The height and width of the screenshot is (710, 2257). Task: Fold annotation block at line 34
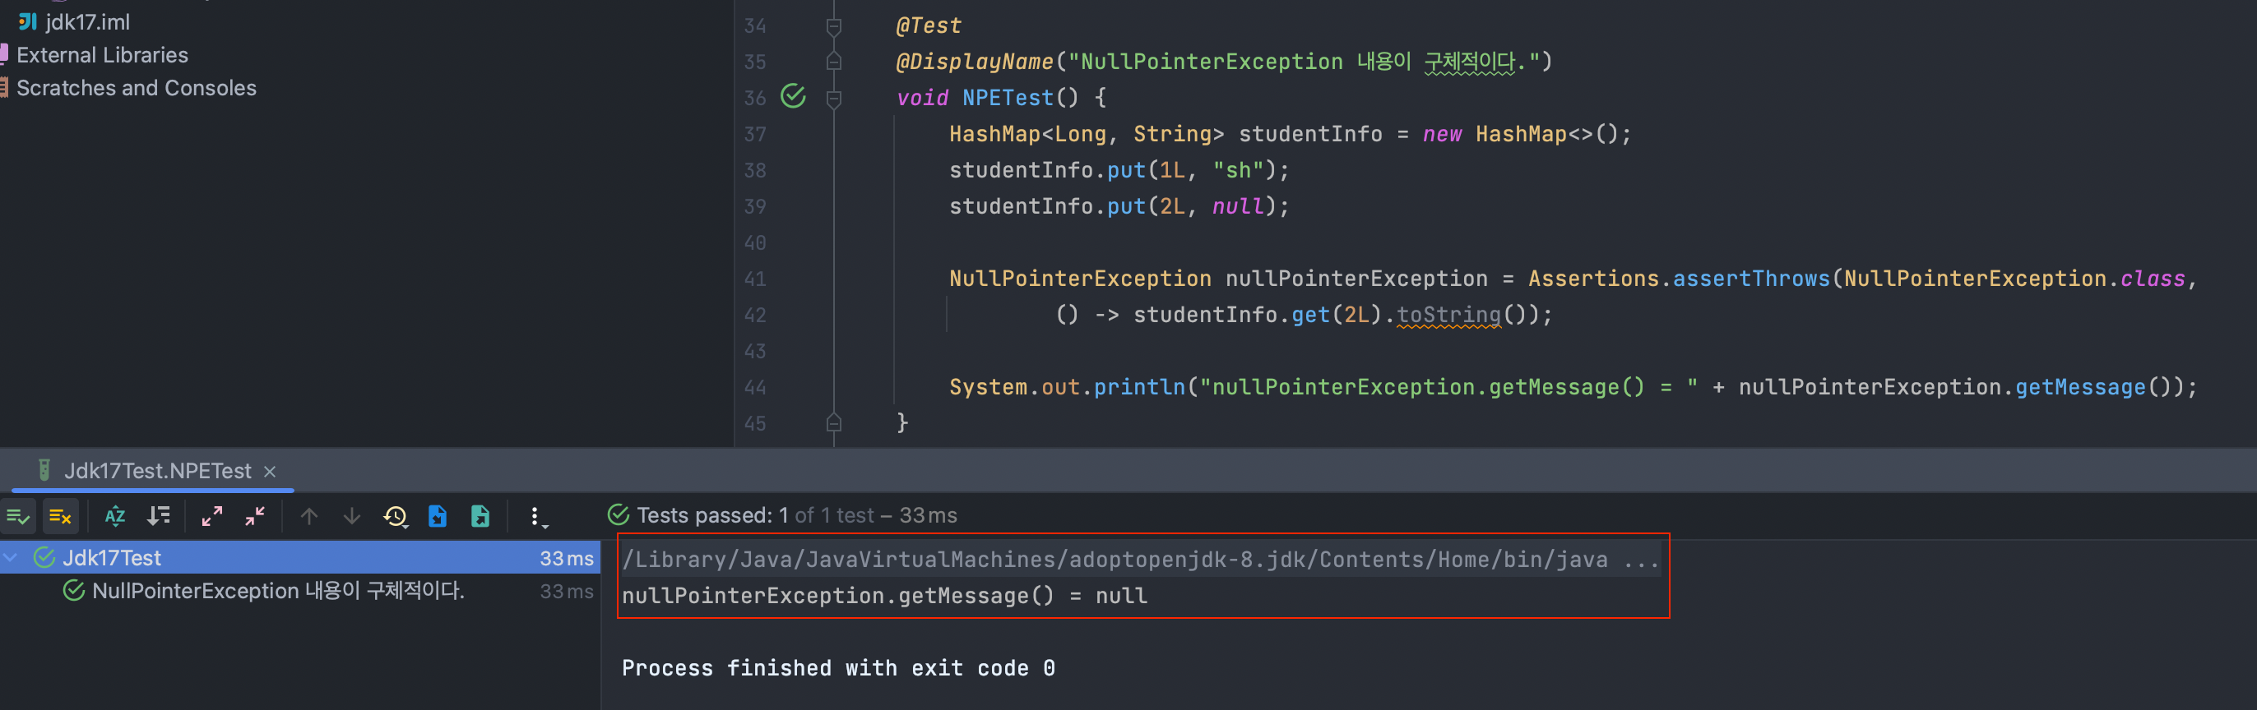tap(834, 26)
